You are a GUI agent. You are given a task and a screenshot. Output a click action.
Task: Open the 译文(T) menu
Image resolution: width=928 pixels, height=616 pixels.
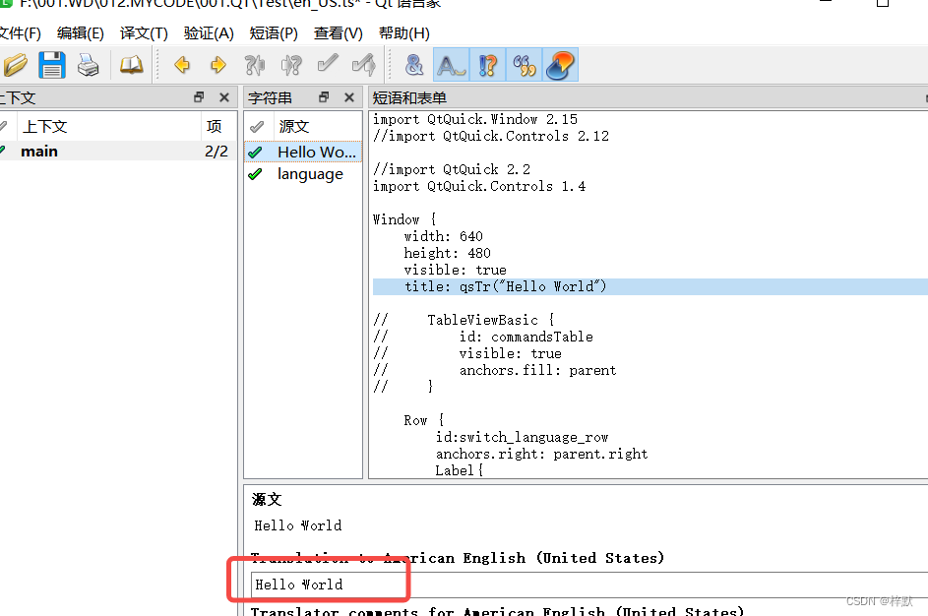(144, 33)
